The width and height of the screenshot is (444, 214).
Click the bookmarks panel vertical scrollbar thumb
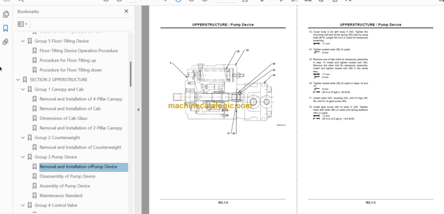point(131,74)
